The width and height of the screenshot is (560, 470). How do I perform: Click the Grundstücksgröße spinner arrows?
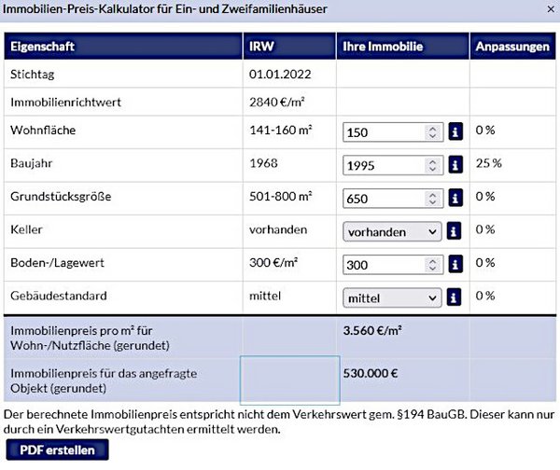point(432,199)
